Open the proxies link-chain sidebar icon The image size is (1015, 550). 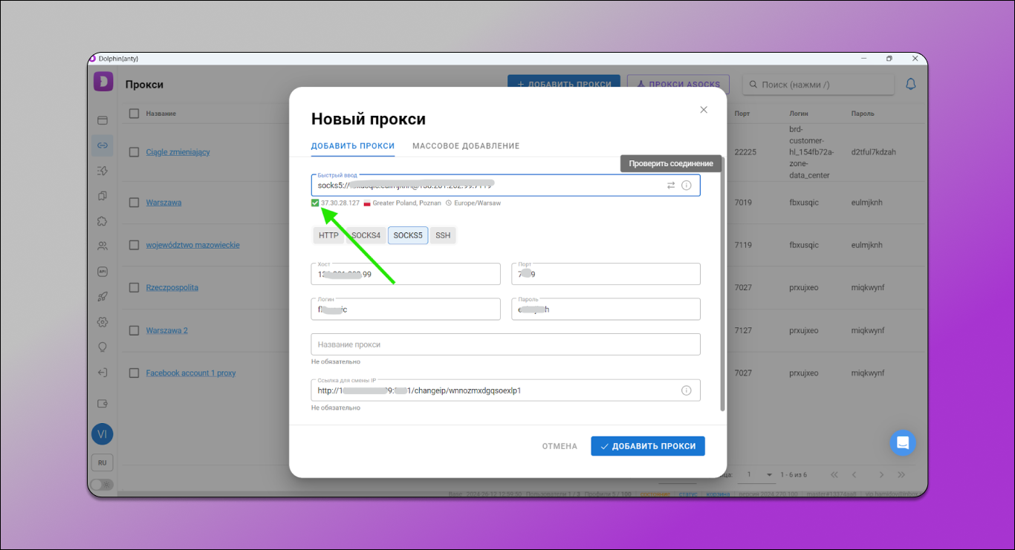[103, 145]
